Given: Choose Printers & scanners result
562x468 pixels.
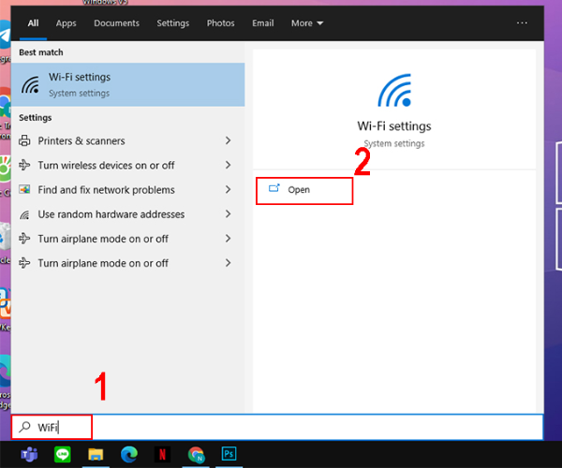Looking at the screenshot, I should click(x=128, y=140).
